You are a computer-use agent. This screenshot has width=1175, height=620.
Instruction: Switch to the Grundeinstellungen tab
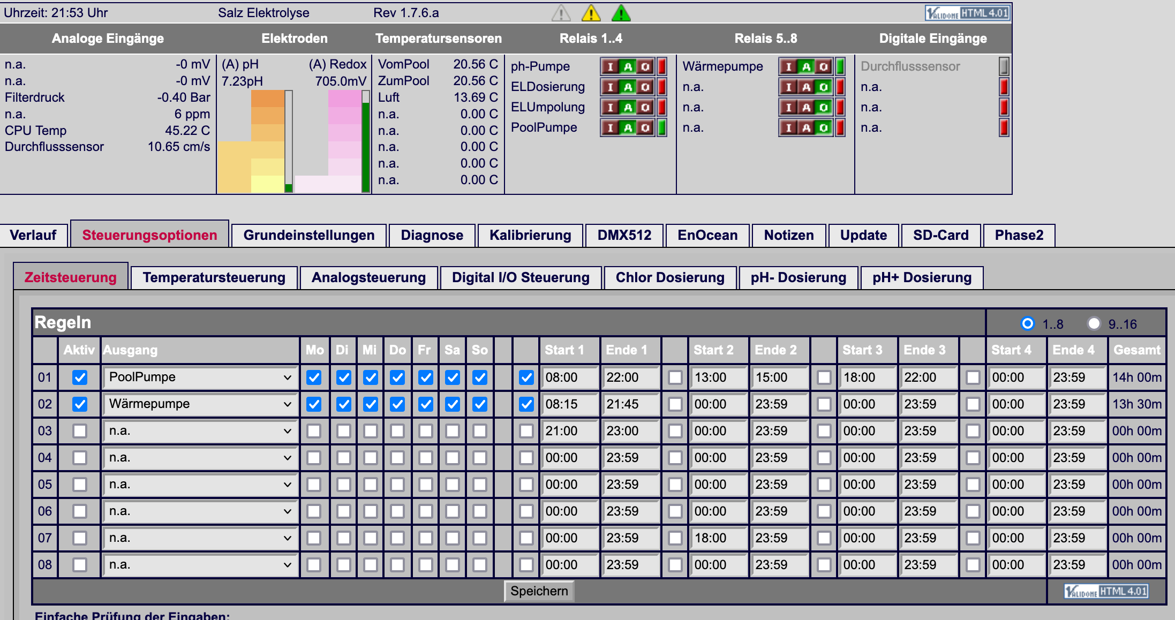309,235
